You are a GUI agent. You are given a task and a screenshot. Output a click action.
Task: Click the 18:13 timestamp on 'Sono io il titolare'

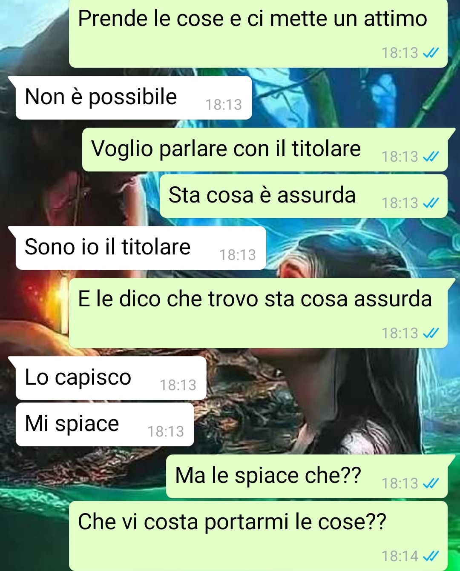[238, 255]
